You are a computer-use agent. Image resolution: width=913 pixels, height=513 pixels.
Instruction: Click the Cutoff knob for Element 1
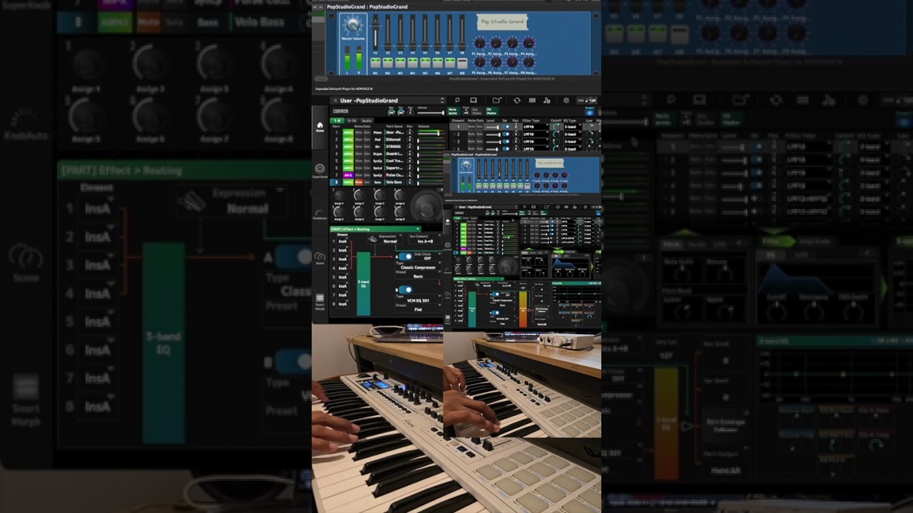pos(556,127)
